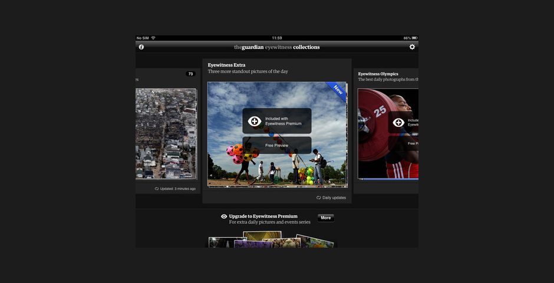The image size is (554, 283).
Task: Click the Free Preview button on Eyewitness Extra
Action: (x=277, y=145)
